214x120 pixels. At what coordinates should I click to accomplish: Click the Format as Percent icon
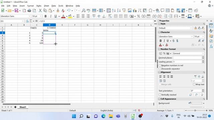pos(138,16)
